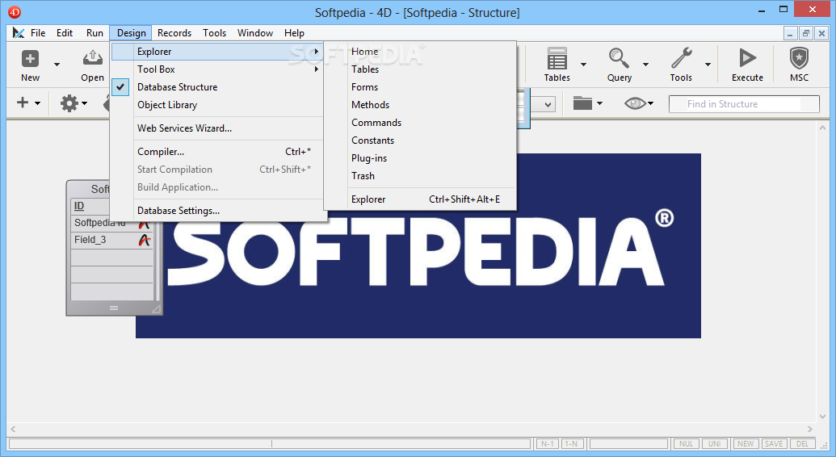The width and height of the screenshot is (836, 457).
Task: Expand the Tables toolbar dropdown arrow
Action: (x=583, y=65)
